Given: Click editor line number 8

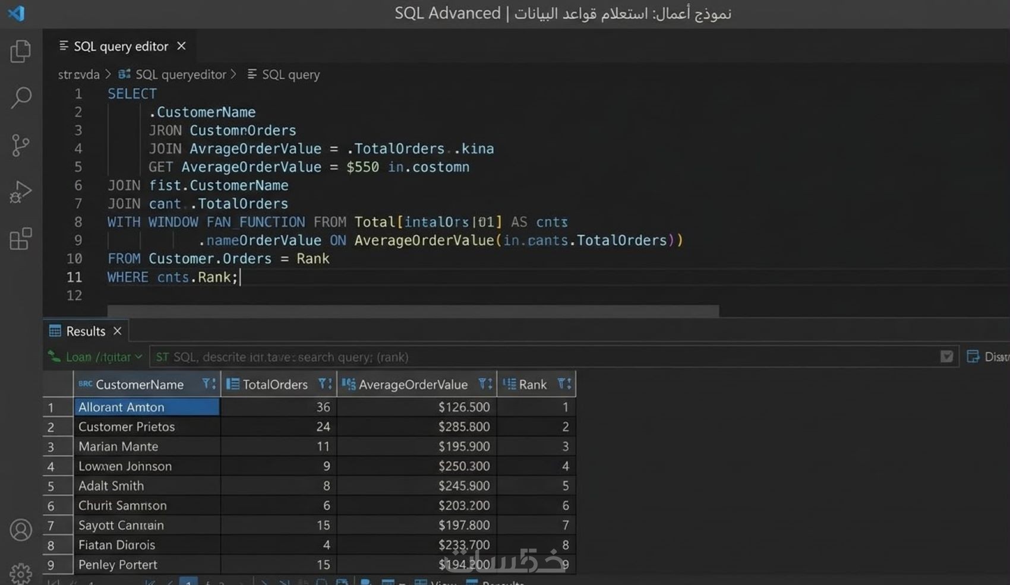Looking at the screenshot, I should click(78, 222).
